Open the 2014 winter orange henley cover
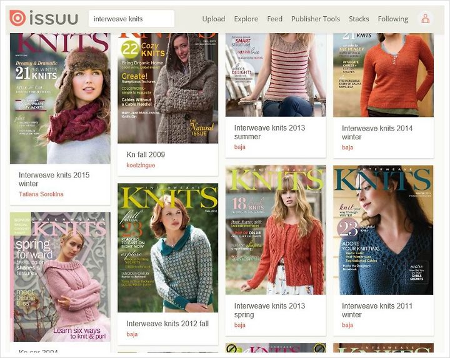This screenshot has width=450, height=358. [383, 75]
